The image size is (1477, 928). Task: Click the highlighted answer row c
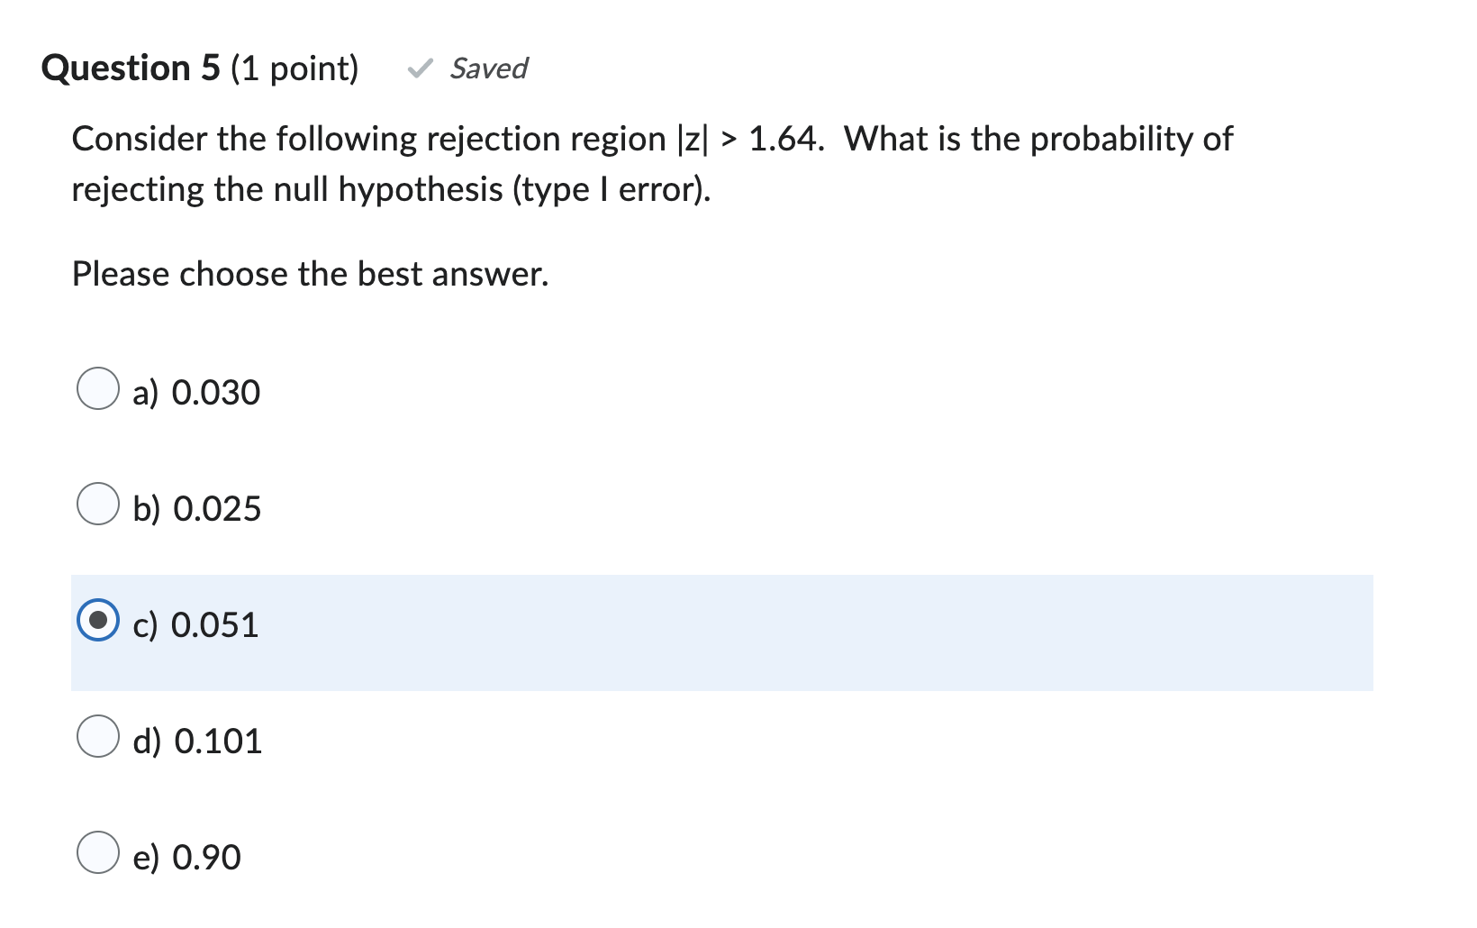point(720,631)
